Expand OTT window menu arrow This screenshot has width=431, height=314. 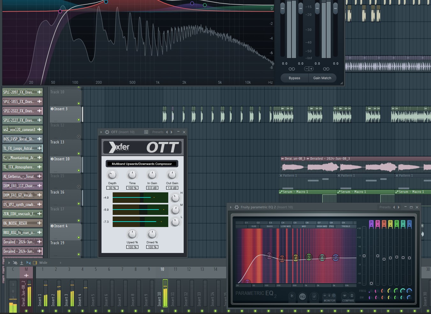[x=101, y=132]
